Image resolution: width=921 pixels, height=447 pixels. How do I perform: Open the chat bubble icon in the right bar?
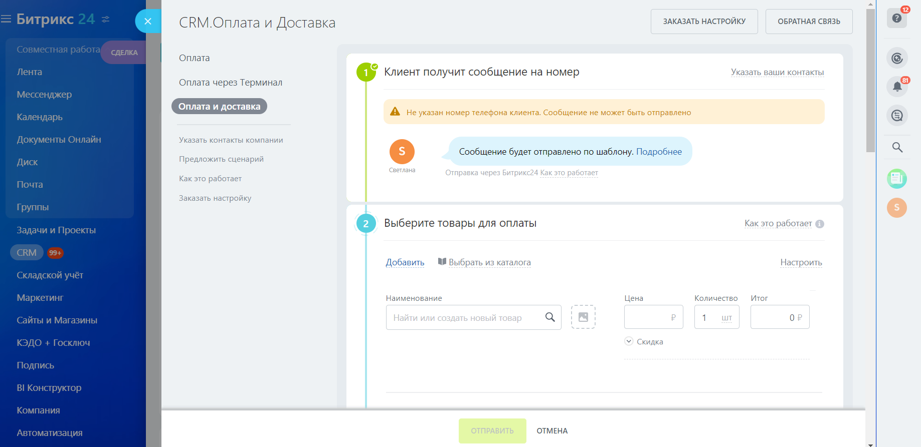[x=897, y=116]
